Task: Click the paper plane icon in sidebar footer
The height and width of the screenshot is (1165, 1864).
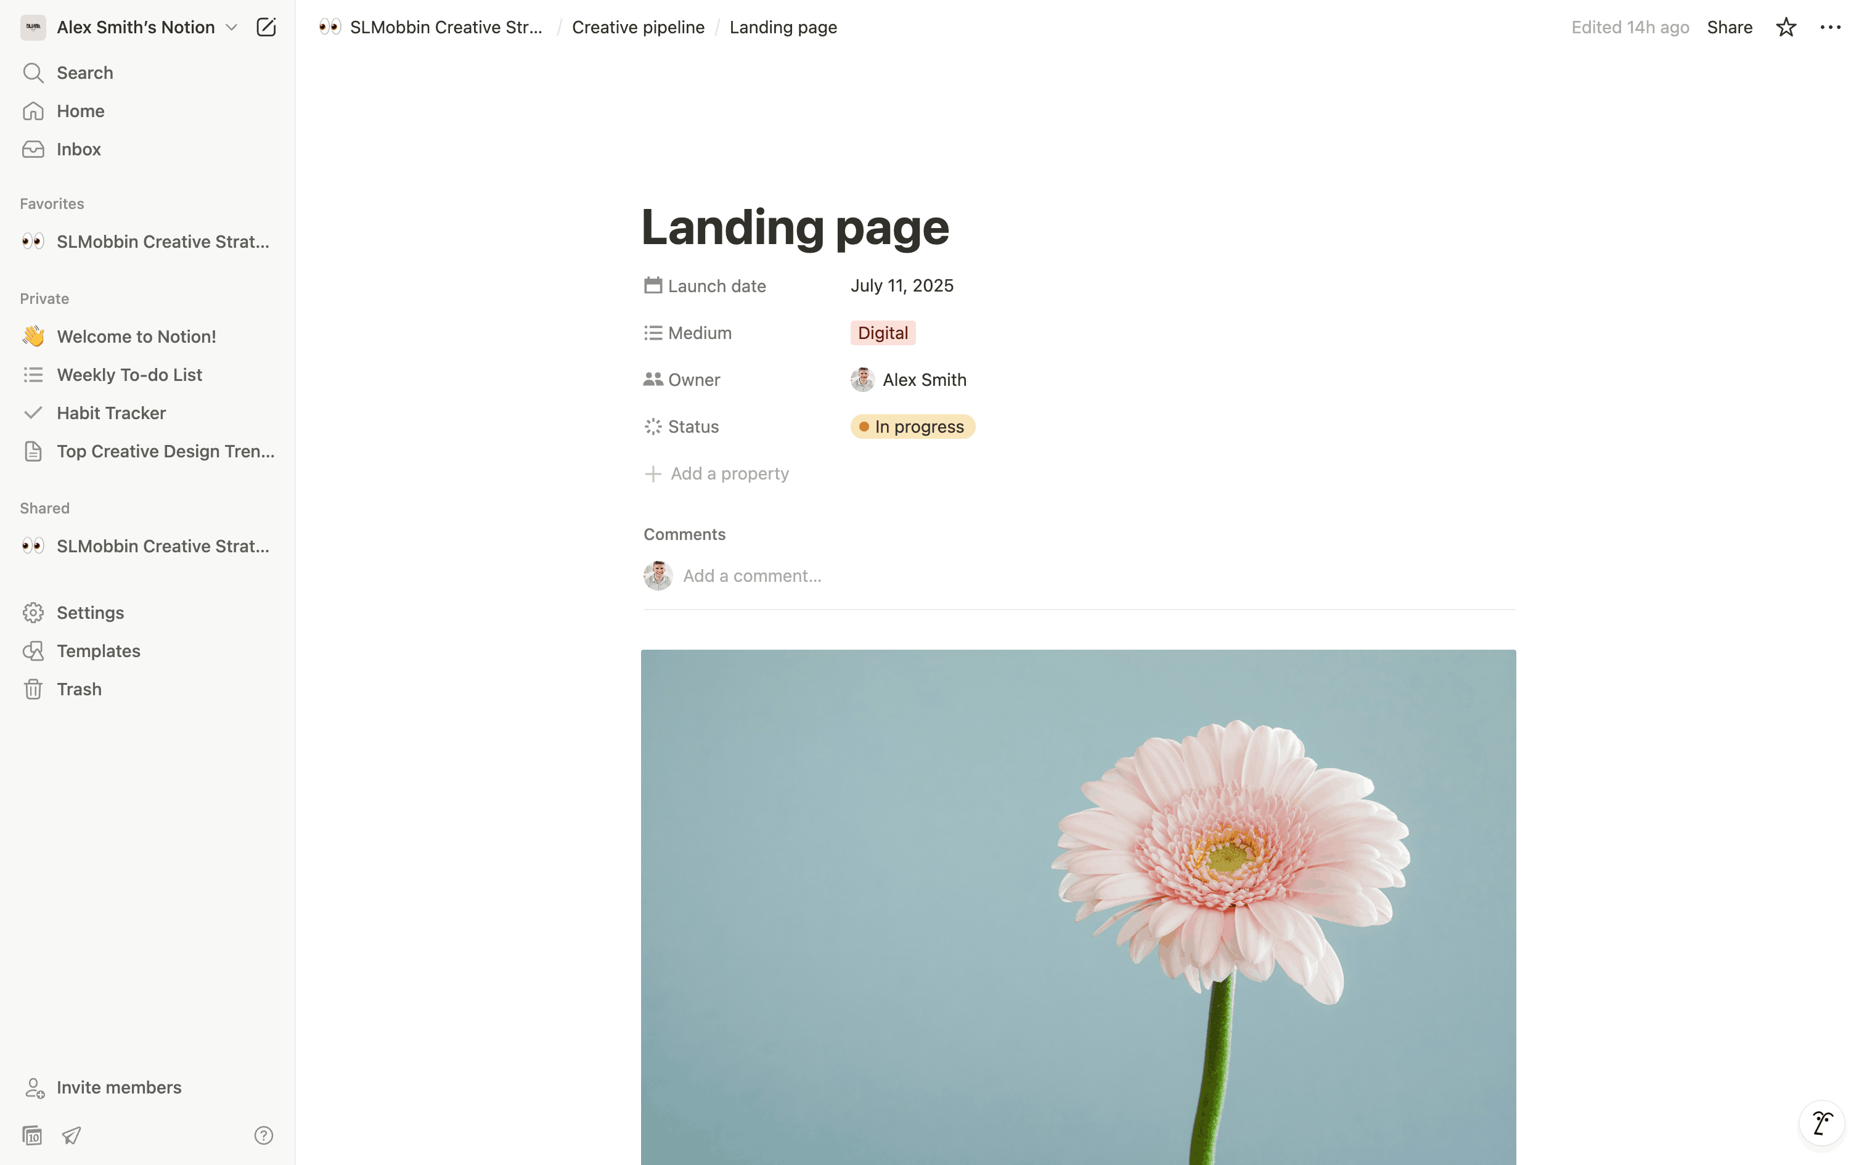Action: [x=72, y=1135]
